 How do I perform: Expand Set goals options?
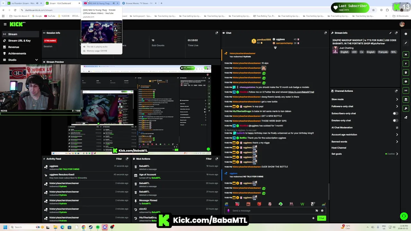click(x=397, y=154)
